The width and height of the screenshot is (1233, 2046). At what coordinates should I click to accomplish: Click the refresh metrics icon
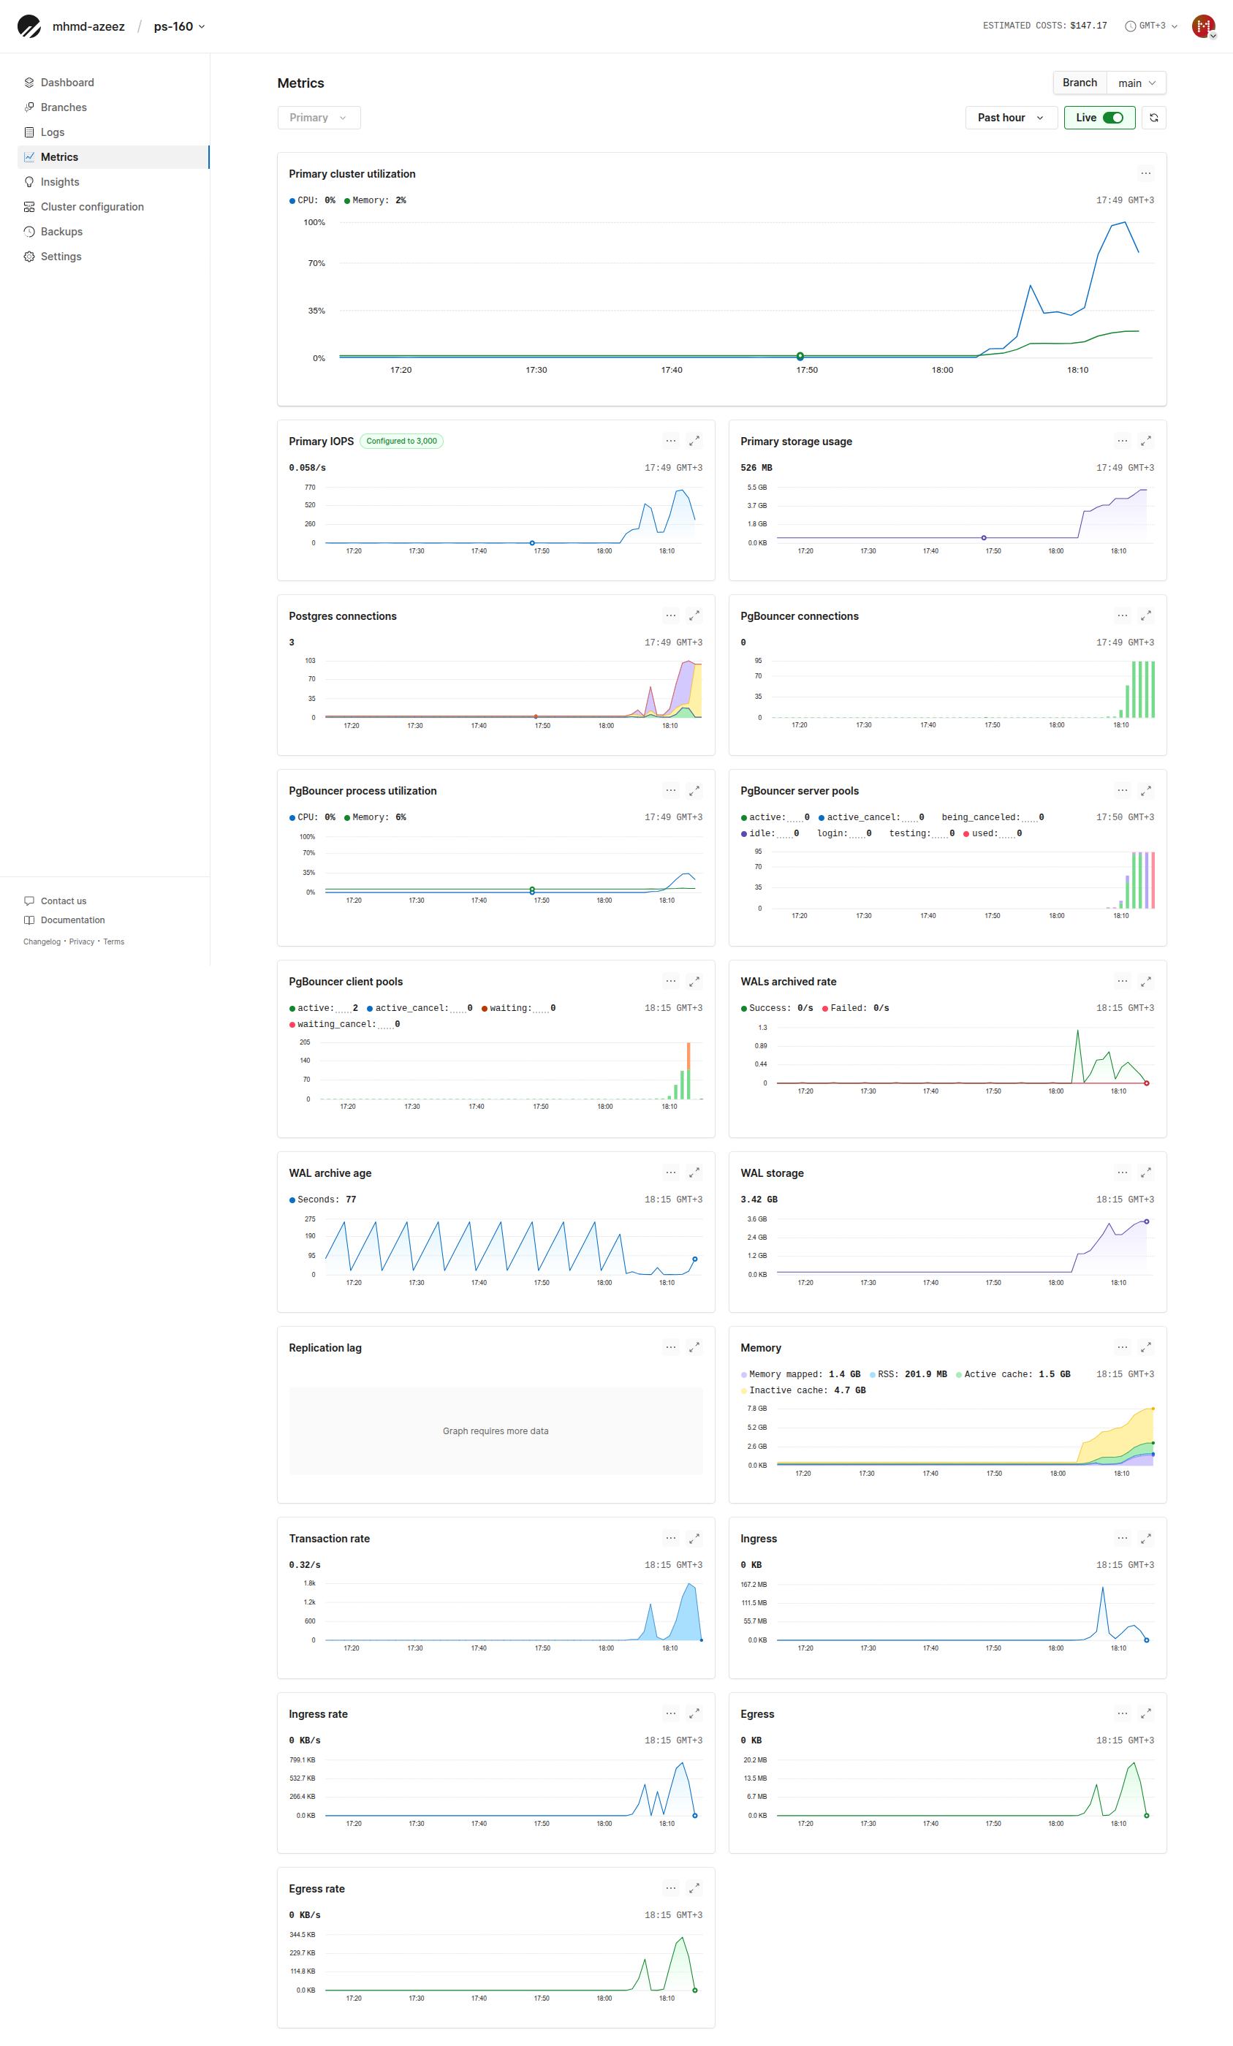coord(1153,118)
